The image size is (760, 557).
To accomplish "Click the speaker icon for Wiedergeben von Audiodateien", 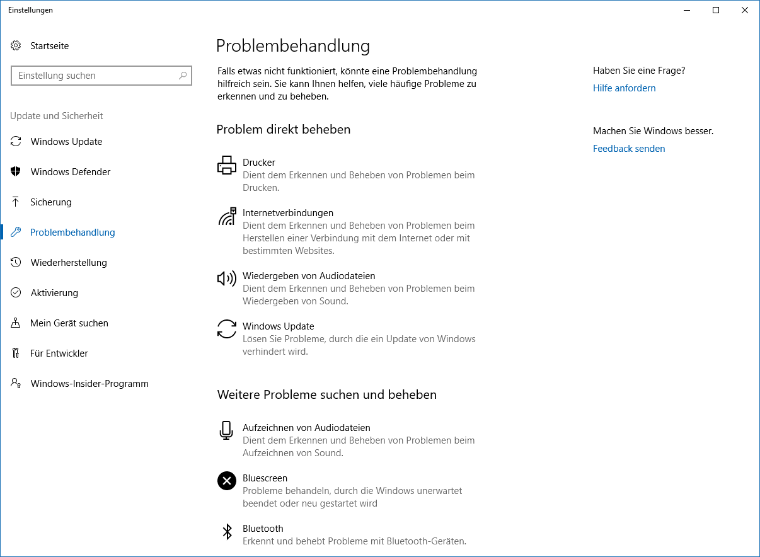I will 227,278.
